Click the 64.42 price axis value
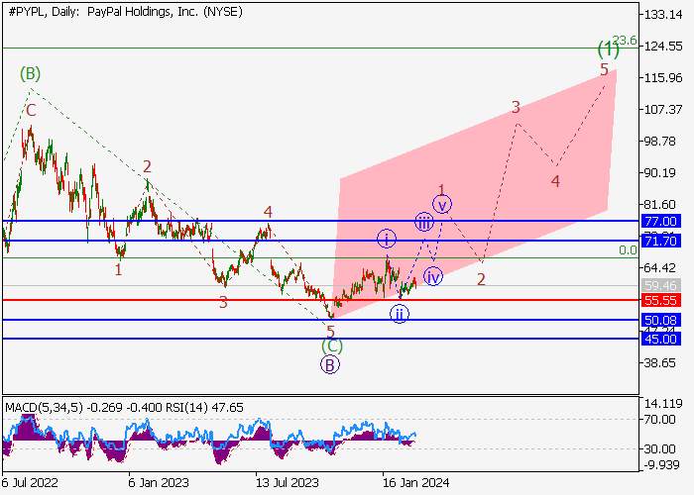The height and width of the screenshot is (495, 694). [x=659, y=267]
